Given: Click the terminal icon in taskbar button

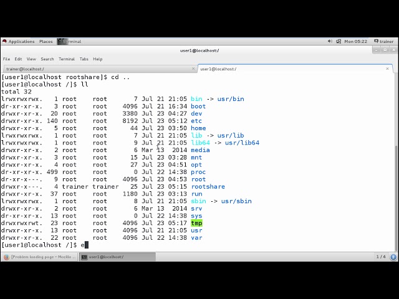Looking at the screenshot, I should pos(84,257).
